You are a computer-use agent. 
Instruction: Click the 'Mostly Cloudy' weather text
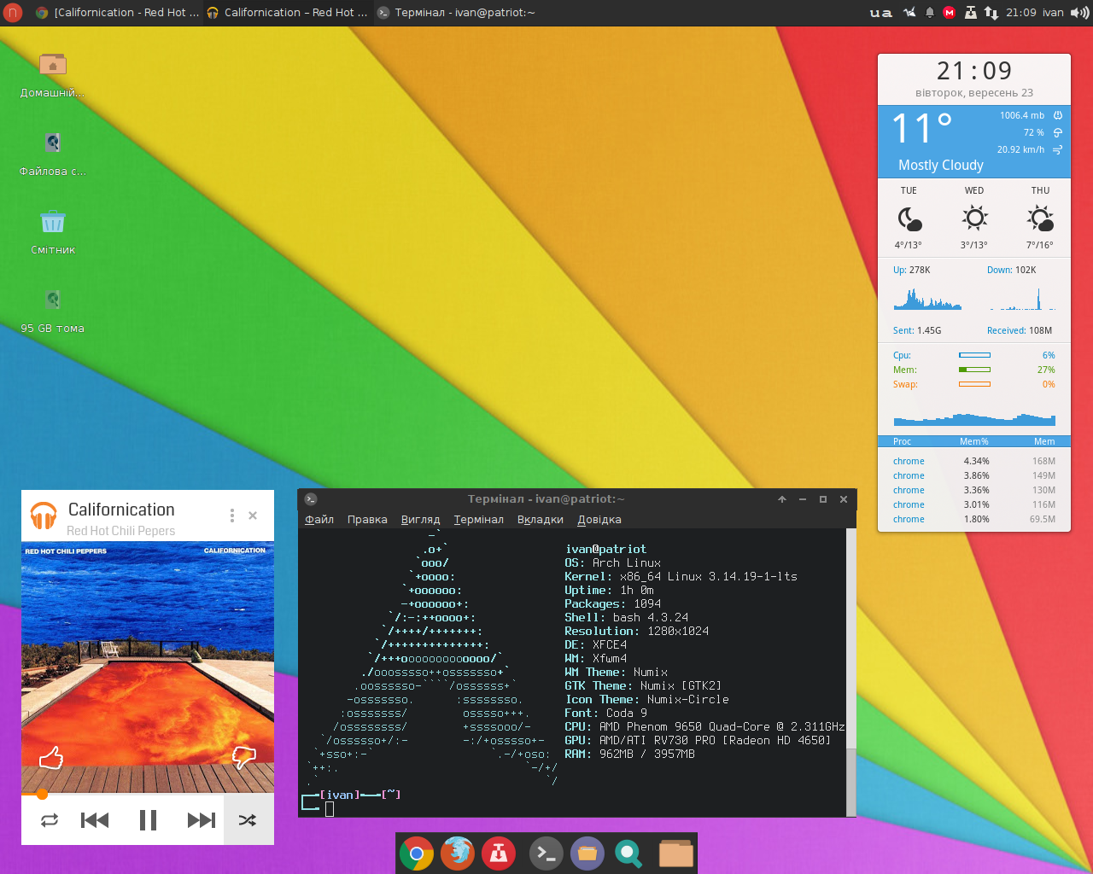click(x=941, y=165)
